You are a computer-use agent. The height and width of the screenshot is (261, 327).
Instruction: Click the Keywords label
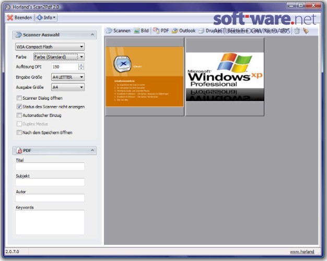coord(25,207)
